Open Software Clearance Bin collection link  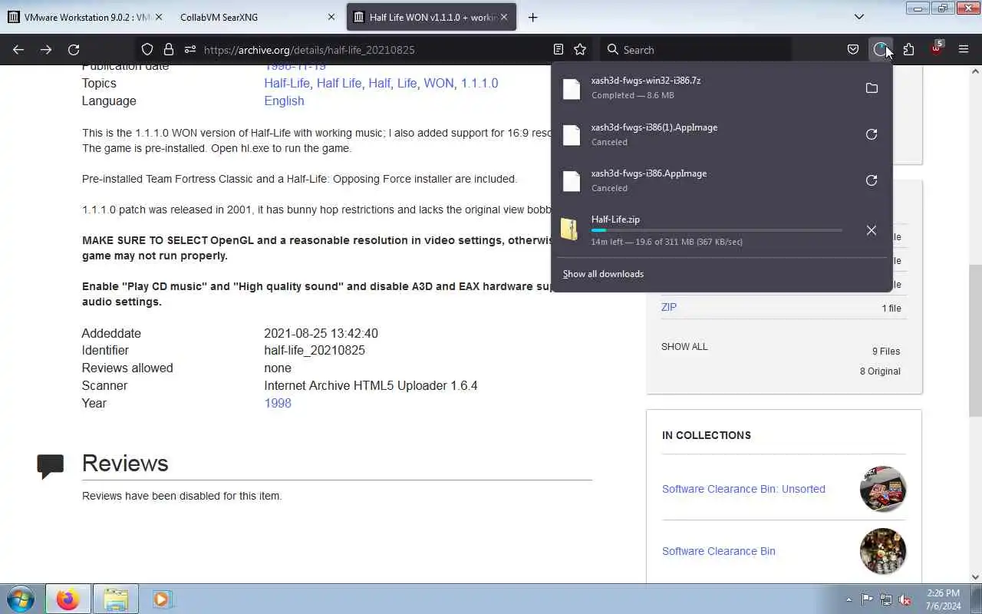719,551
